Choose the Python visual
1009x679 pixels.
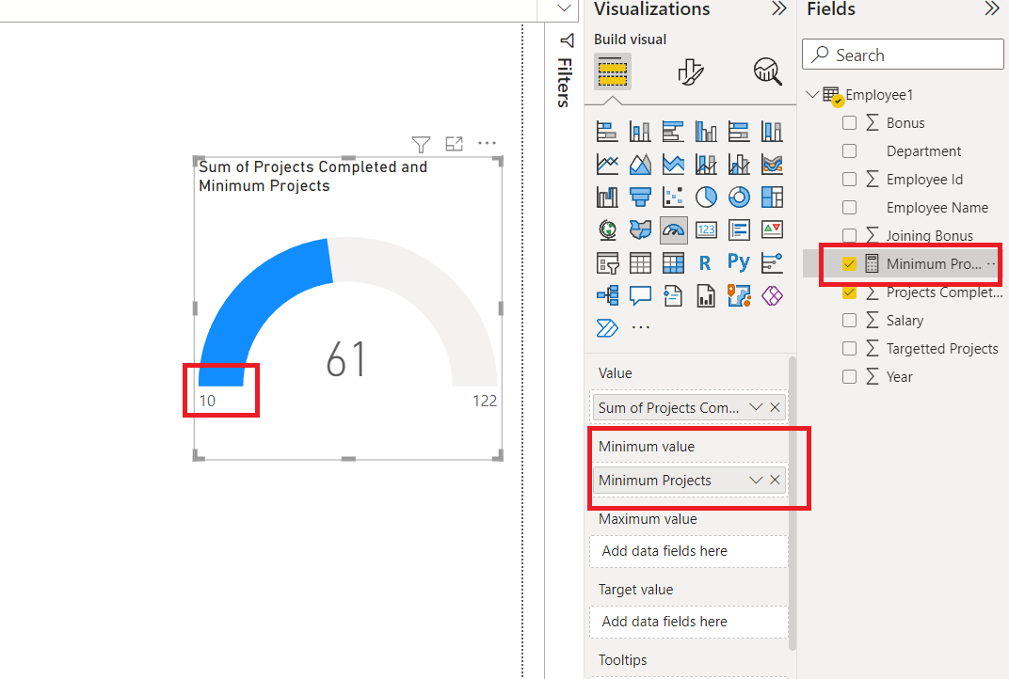(x=739, y=262)
